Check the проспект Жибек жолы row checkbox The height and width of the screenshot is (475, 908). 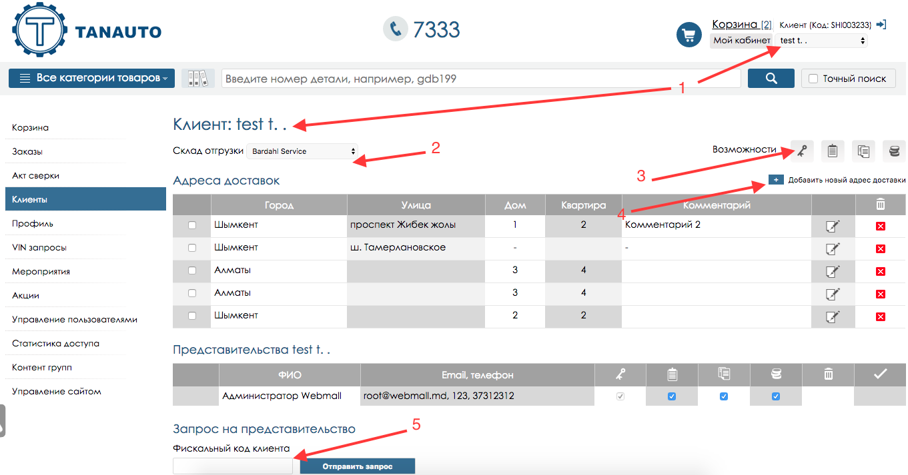pos(192,226)
